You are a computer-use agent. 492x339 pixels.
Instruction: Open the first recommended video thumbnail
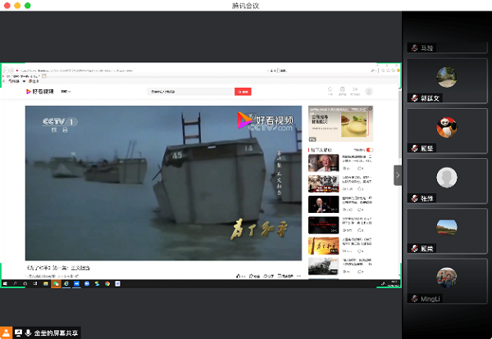coord(323,162)
